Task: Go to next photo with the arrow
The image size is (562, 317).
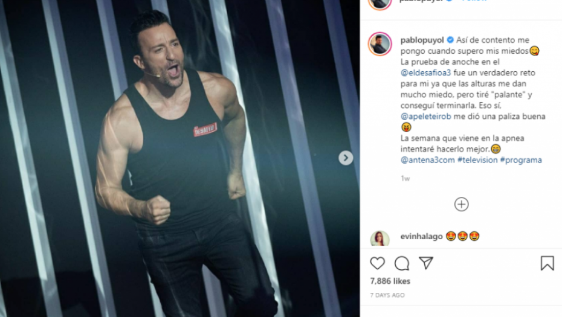Action: point(346,158)
